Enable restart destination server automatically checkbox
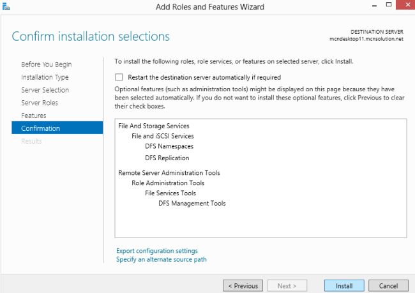Viewport: 415px width, 293px height. coord(119,77)
